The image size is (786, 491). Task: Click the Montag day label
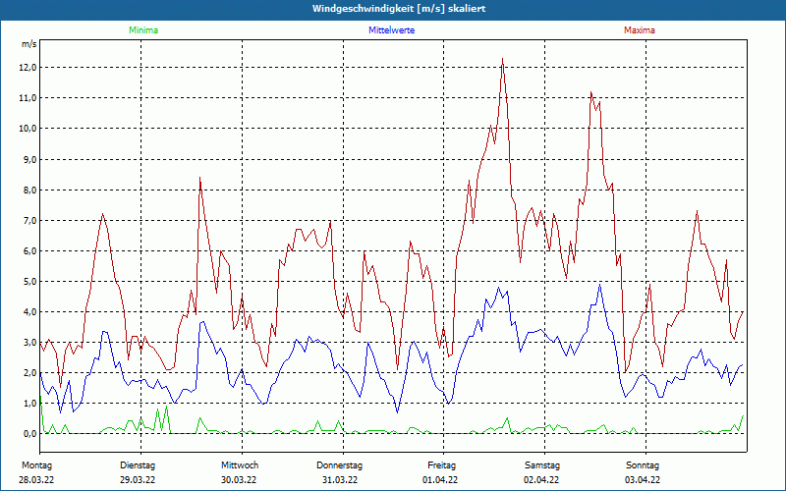pos(36,465)
